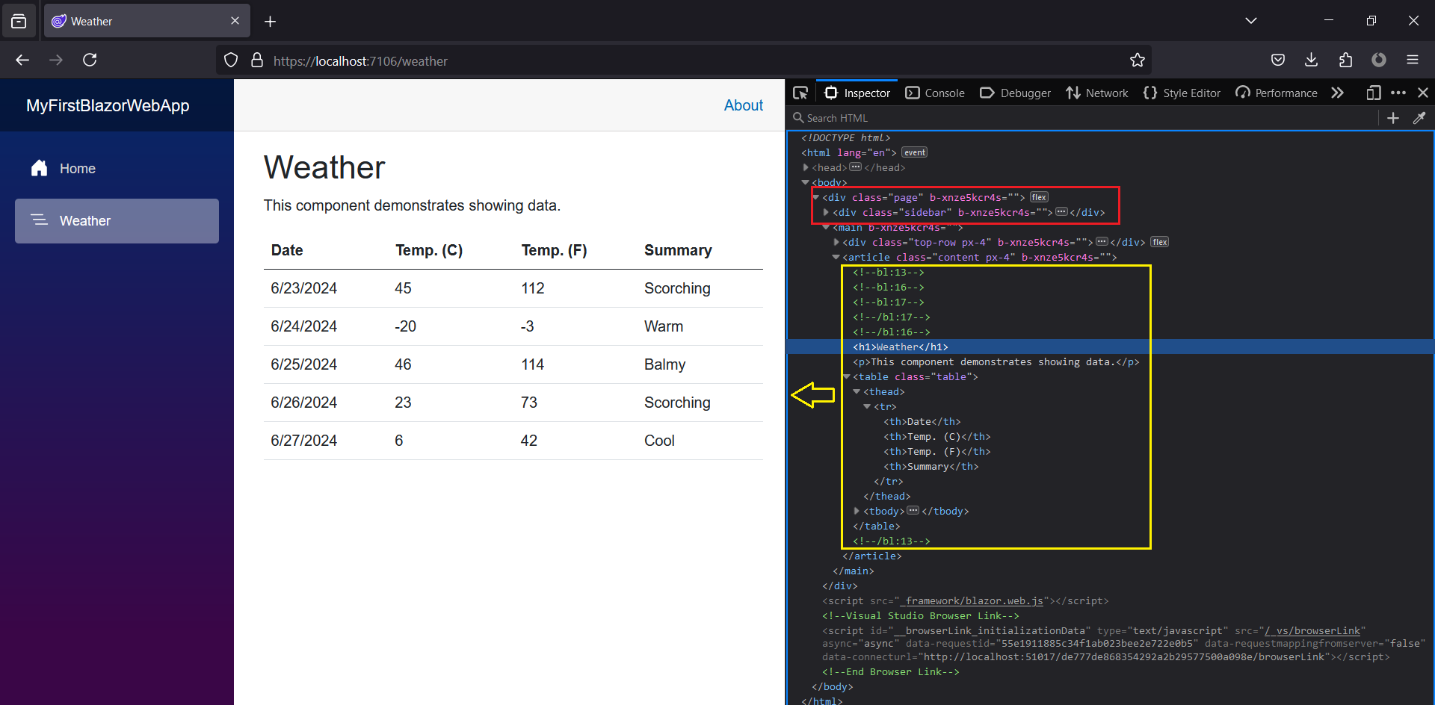Click the About link
This screenshot has height=705, width=1435.
[743, 105]
